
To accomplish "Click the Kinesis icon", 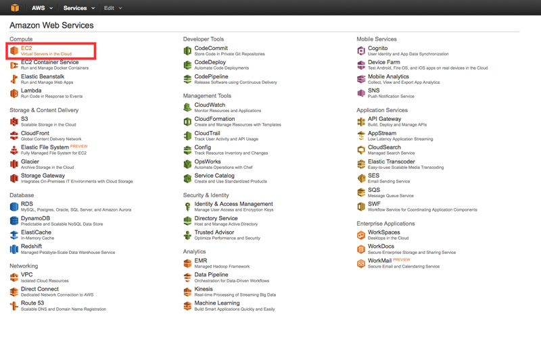I will pyautogui.click(x=187, y=292).
